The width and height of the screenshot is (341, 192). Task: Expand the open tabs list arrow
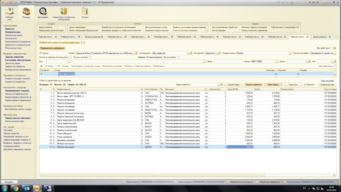[337, 37]
